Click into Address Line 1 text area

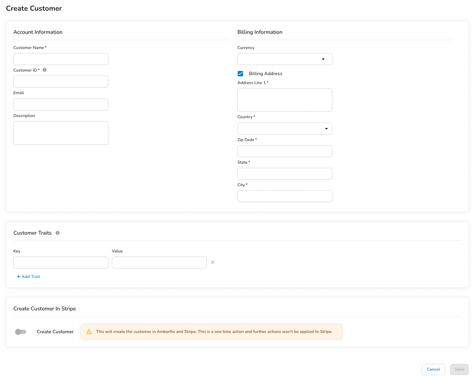[285, 100]
